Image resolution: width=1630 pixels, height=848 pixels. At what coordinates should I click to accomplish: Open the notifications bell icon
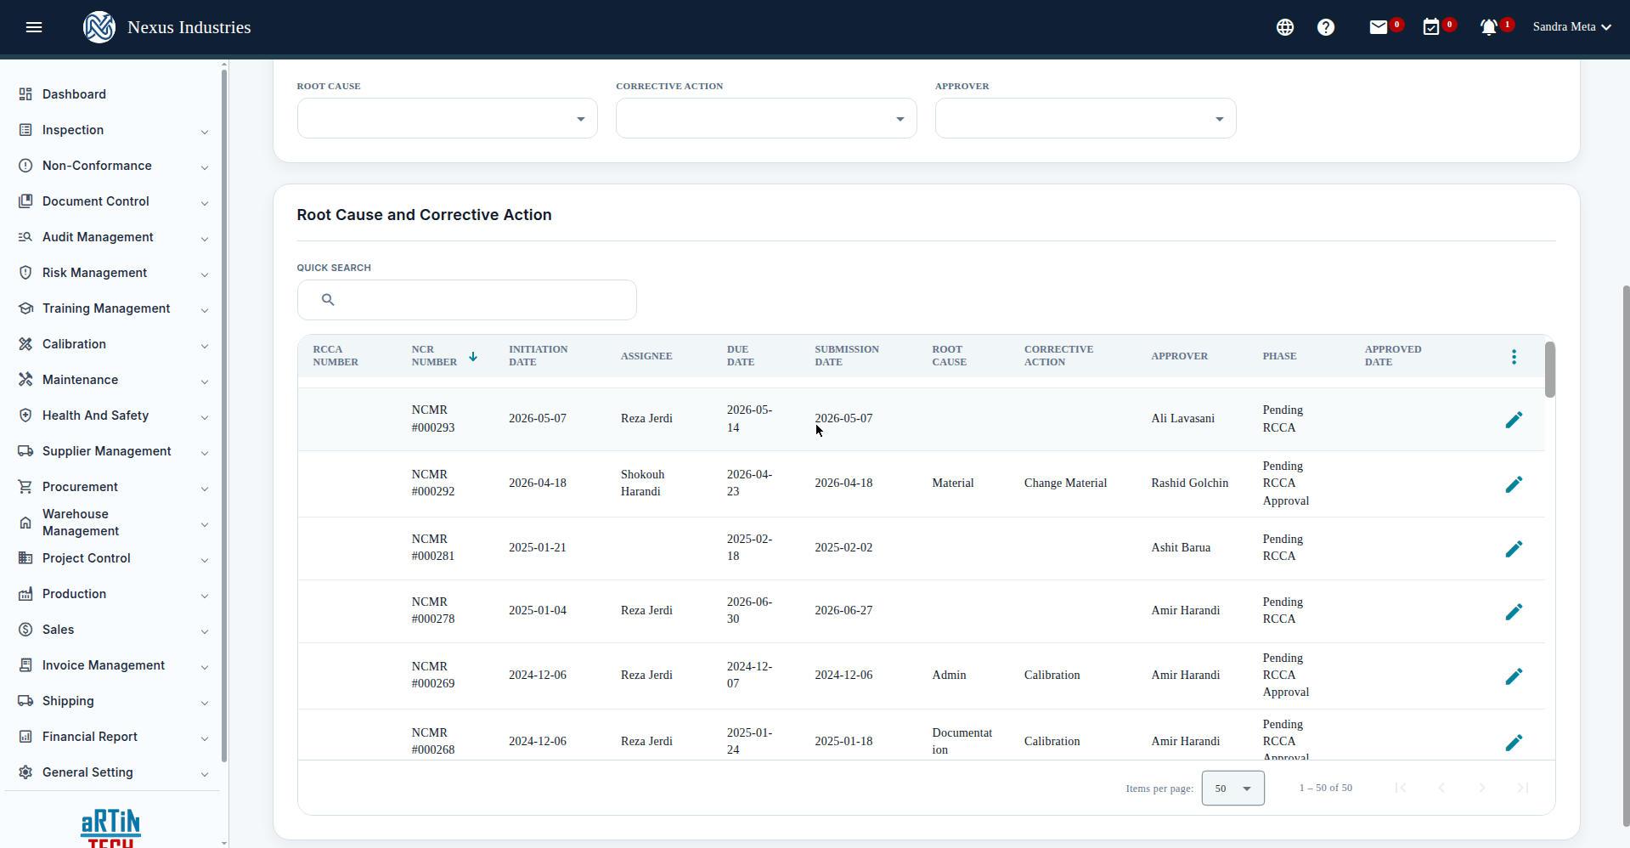coord(1489,27)
